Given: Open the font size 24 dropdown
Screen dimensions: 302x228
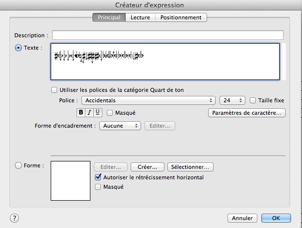Looking at the screenshot, I should pos(232,100).
